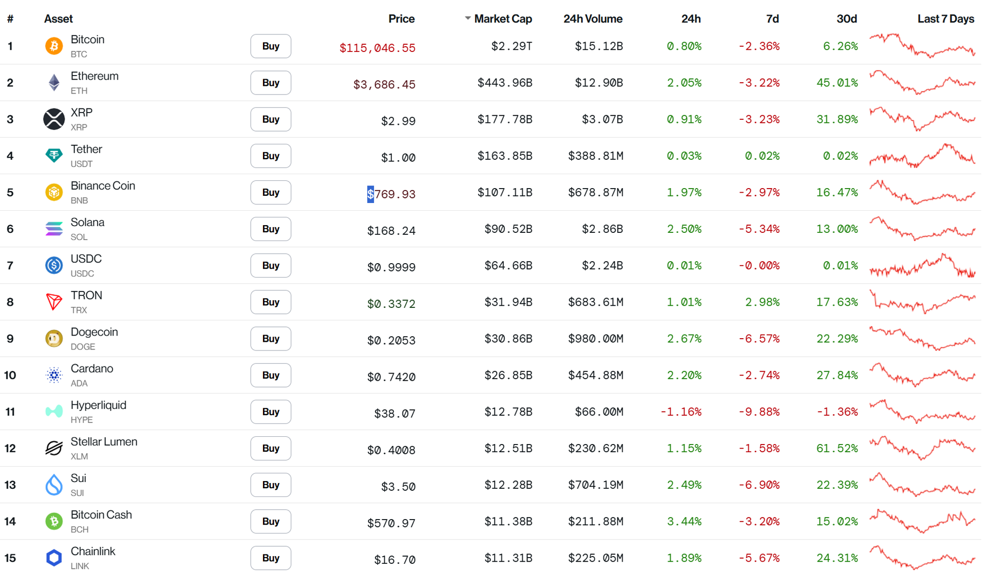Screen dimensions: 986x572
Task: Click Buy button for Ethereum
Action: point(271,83)
